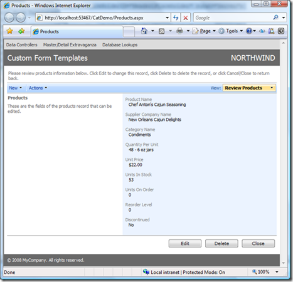Image resolution: width=293 pixels, height=282 pixels.
Task: Click in the Google search box
Action: click(x=233, y=18)
